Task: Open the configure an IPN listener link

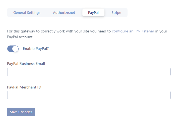Action: coord(133,31)
